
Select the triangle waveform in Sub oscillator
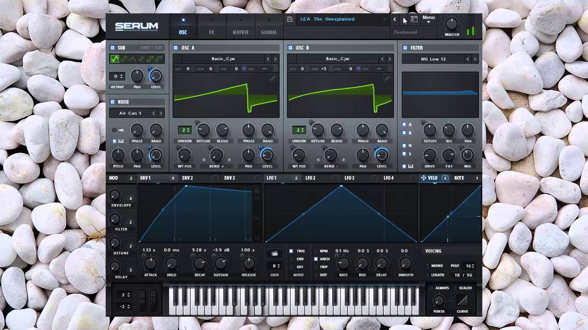pos(133,59)
